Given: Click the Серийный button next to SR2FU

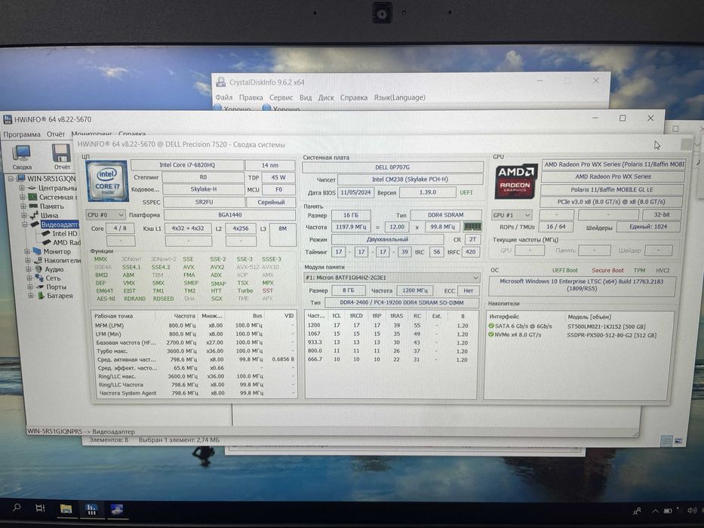Looking at the screenshot, I should point(271,202).
